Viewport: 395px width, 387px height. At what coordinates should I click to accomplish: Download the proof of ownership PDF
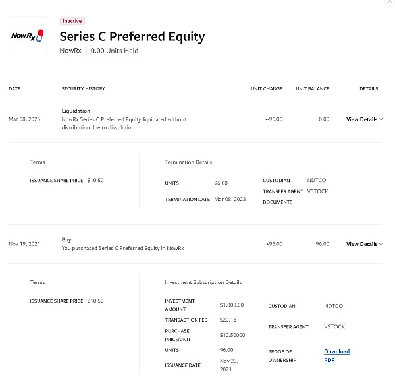click(x=336, y=356)
